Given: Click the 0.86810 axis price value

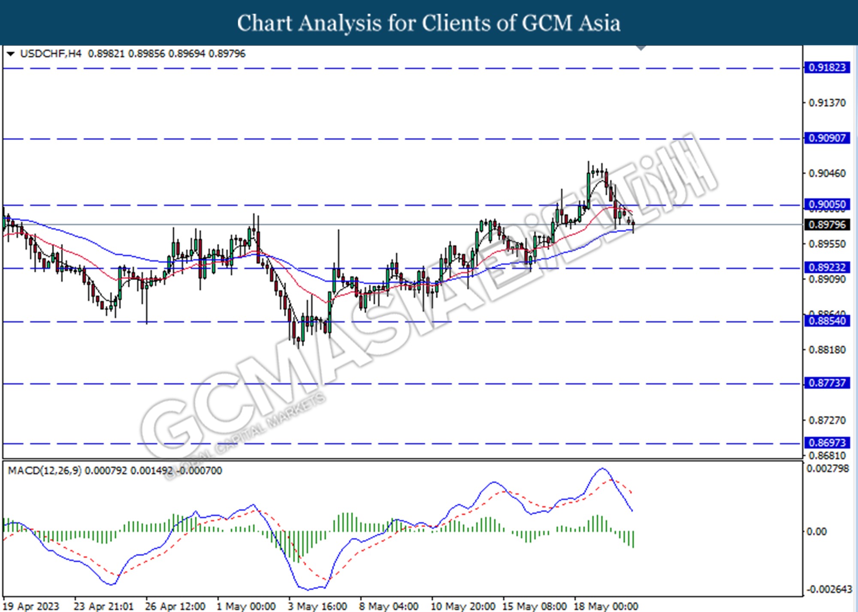Looking at the screenshot, I should point(827,456).
